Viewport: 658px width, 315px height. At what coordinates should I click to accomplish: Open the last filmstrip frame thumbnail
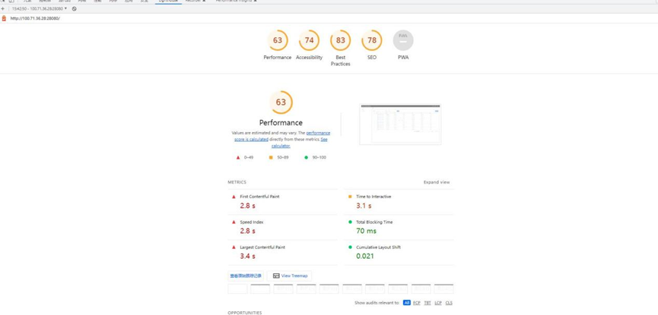click(443, 288)
